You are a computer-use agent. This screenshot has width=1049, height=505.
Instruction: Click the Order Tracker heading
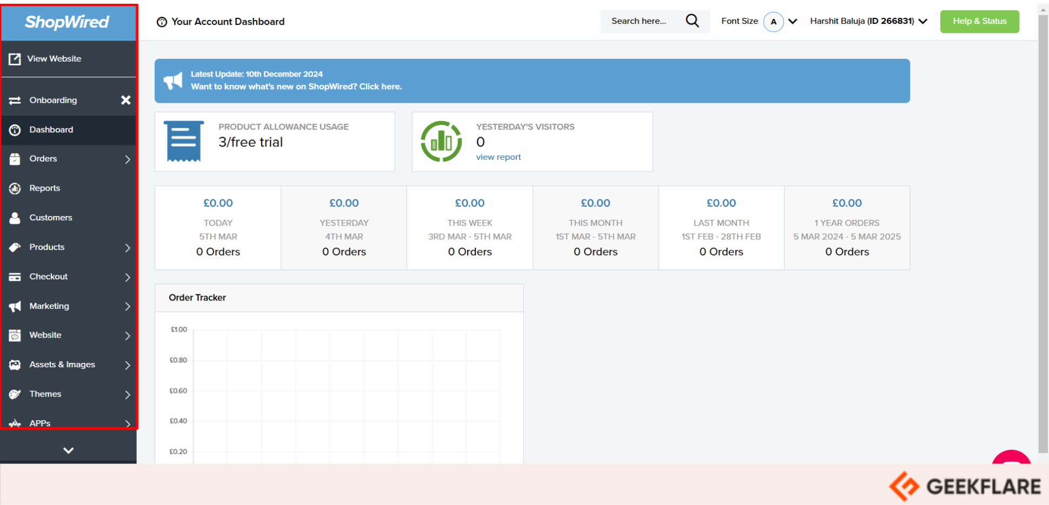197,298
